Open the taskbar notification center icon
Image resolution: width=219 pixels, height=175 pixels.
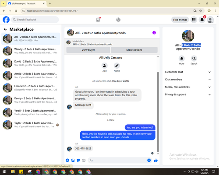213,171
